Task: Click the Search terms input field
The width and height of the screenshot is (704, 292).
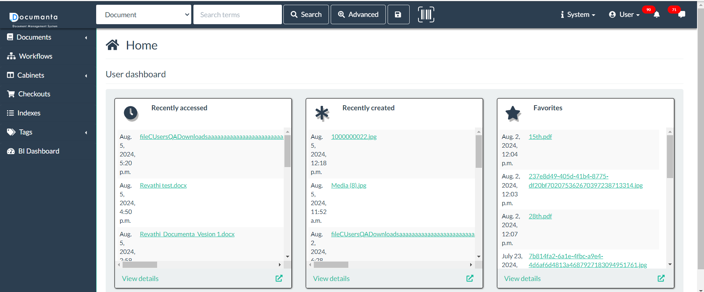Action: (x=237, y=15)
